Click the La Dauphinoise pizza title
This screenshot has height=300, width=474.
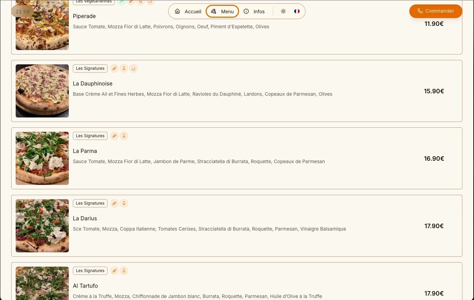[93, 83]
